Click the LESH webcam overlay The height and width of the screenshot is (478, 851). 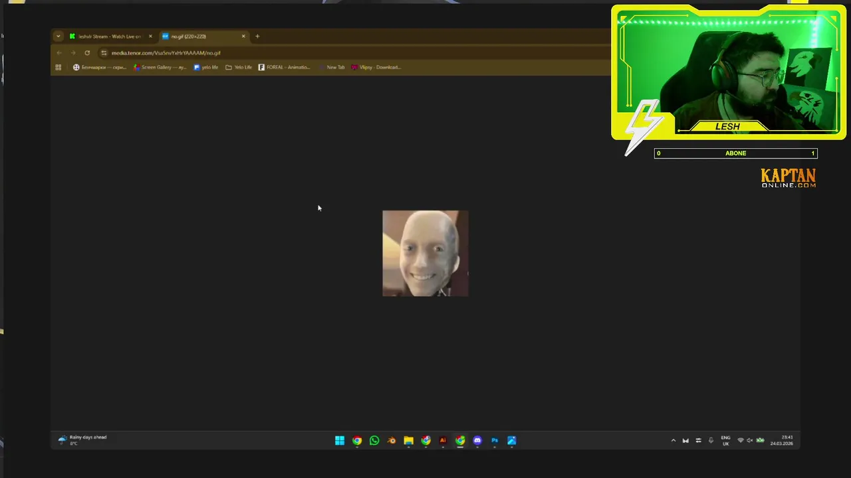pyautogui.click(x=728, y=73)
